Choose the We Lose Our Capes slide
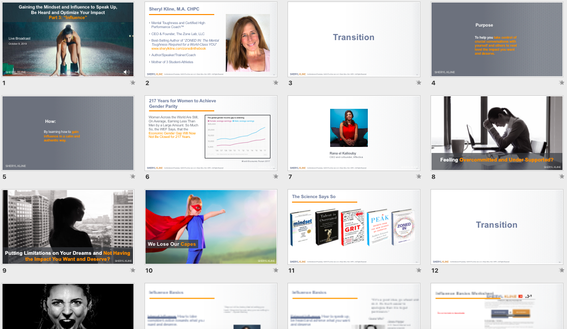 (x=211, y=227)
